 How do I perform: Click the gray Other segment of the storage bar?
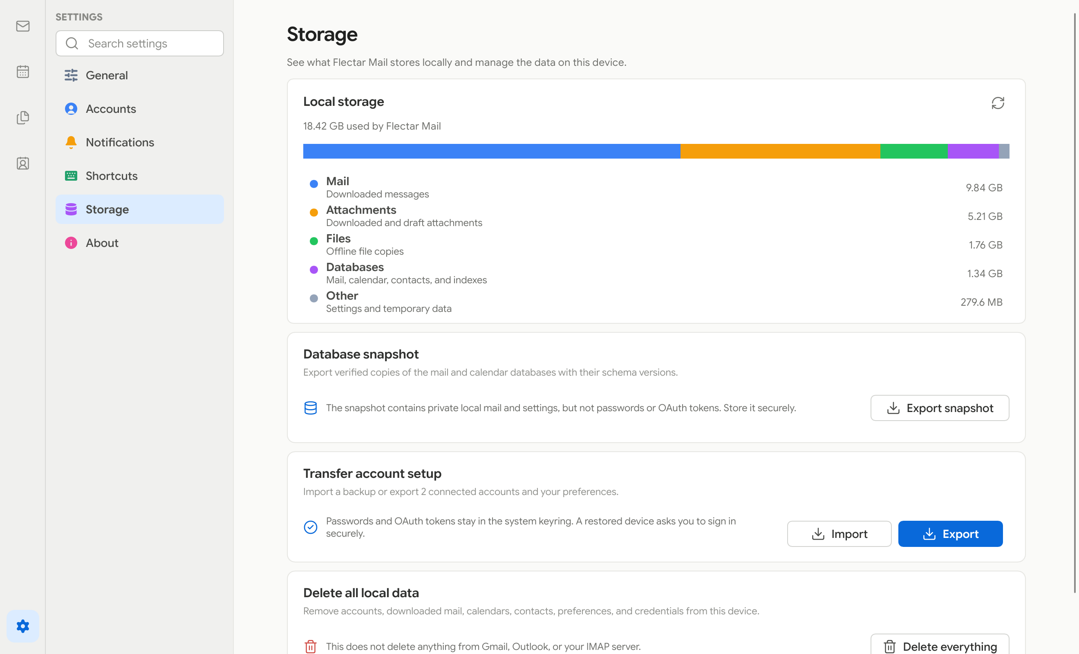pos(1004,151)
